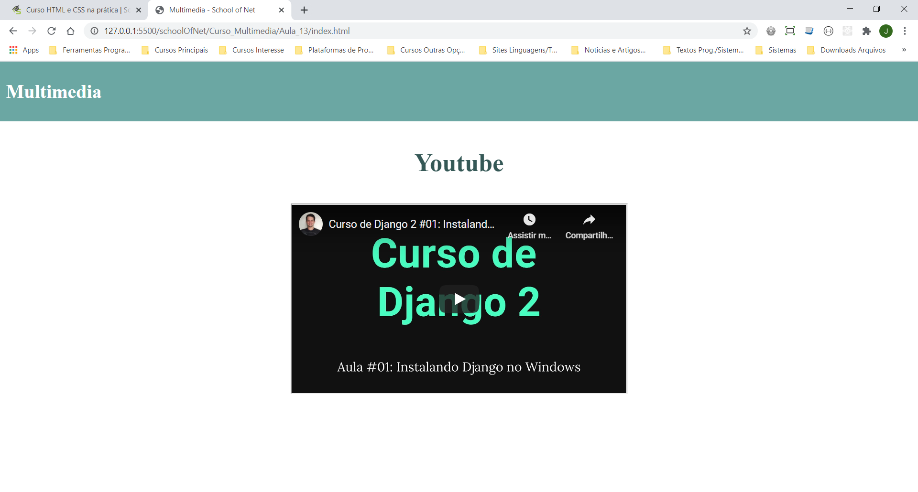Open the Plataformas de Pro... bookmark folder
918x492 pixels.
335,50
